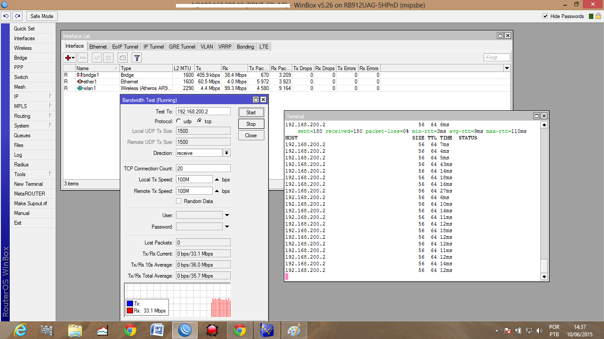Open the interface table columns dropdown
Image resolution: width=604 pixels, height=339 pixels.
tap(507, 68)
